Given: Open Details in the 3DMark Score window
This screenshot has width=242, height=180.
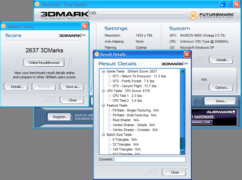Looking at the screenshot, I should [17, 87].
